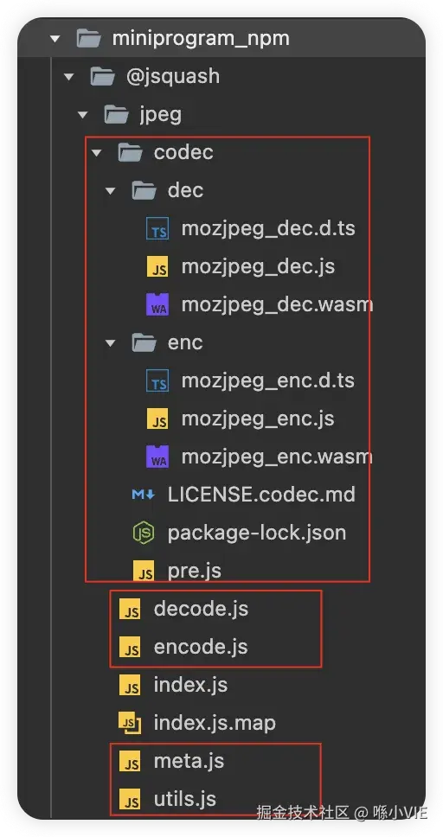Collapse the miniprogram_npm folder arrow

coord(55,38)
